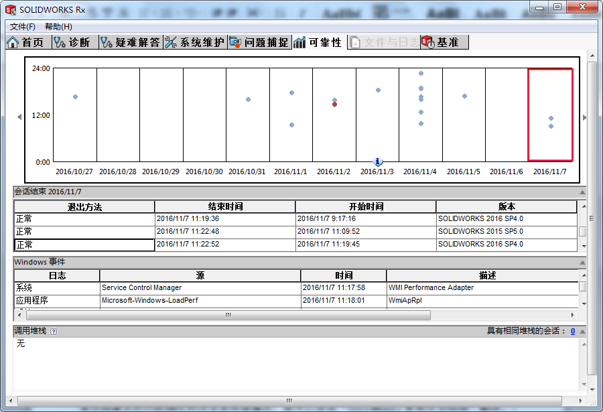
Task: Select the 可靠性 tab
Action: click(319, 42)
